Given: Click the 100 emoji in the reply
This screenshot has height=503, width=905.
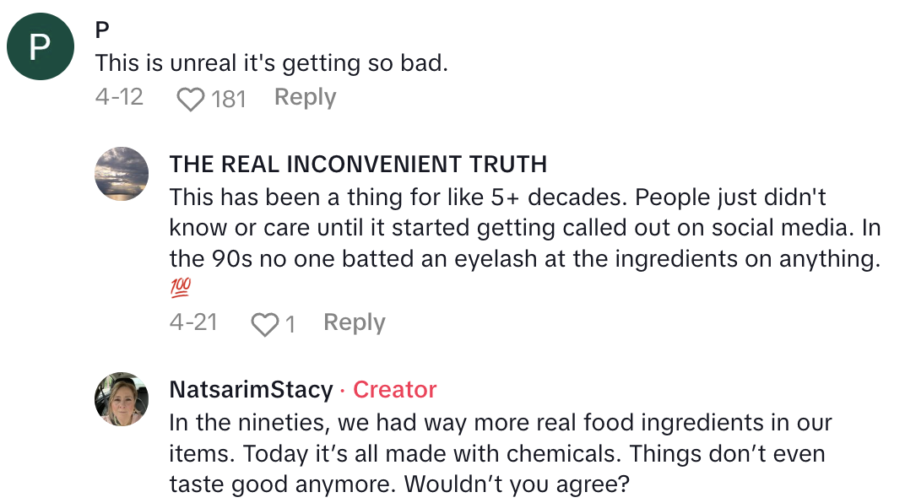Looking at the screenshot, I should [x=180, y=288].
